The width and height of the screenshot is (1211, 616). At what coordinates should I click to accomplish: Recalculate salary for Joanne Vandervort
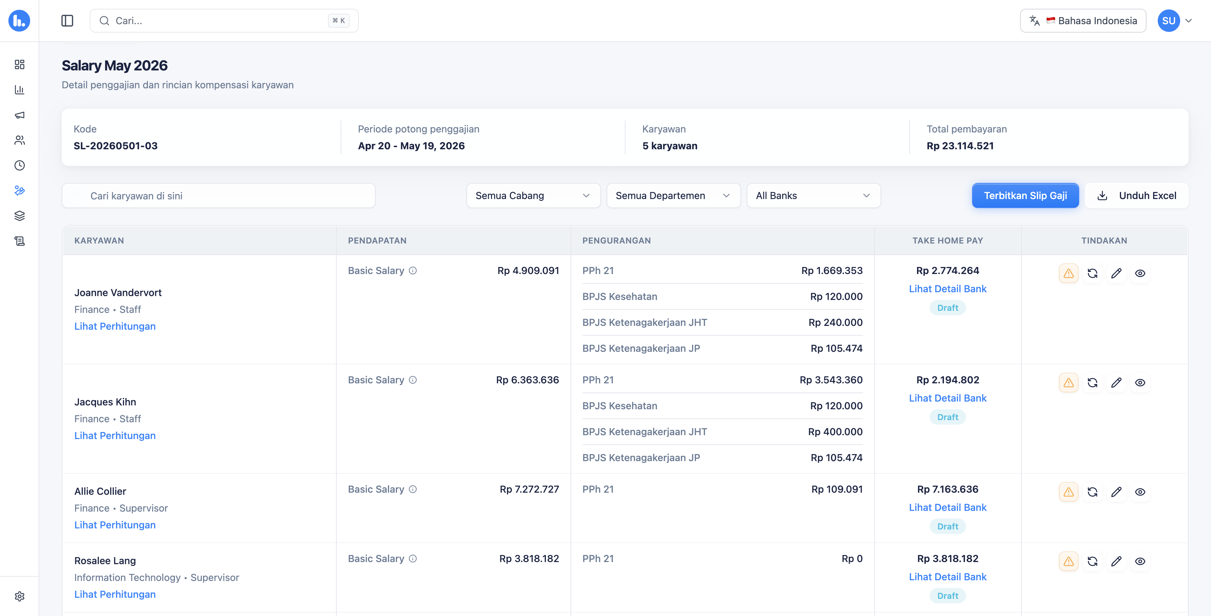coord(1093,273)
